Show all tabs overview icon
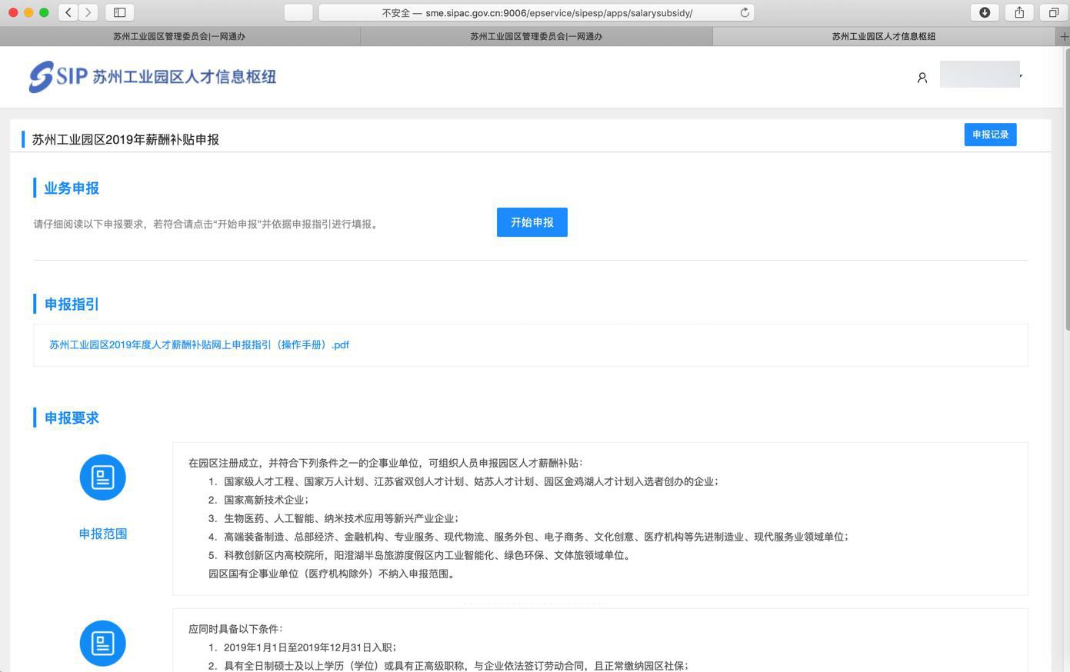The height and width of the screenshot is (672, 1070). pyautogui.click(x=1054, y=12)
